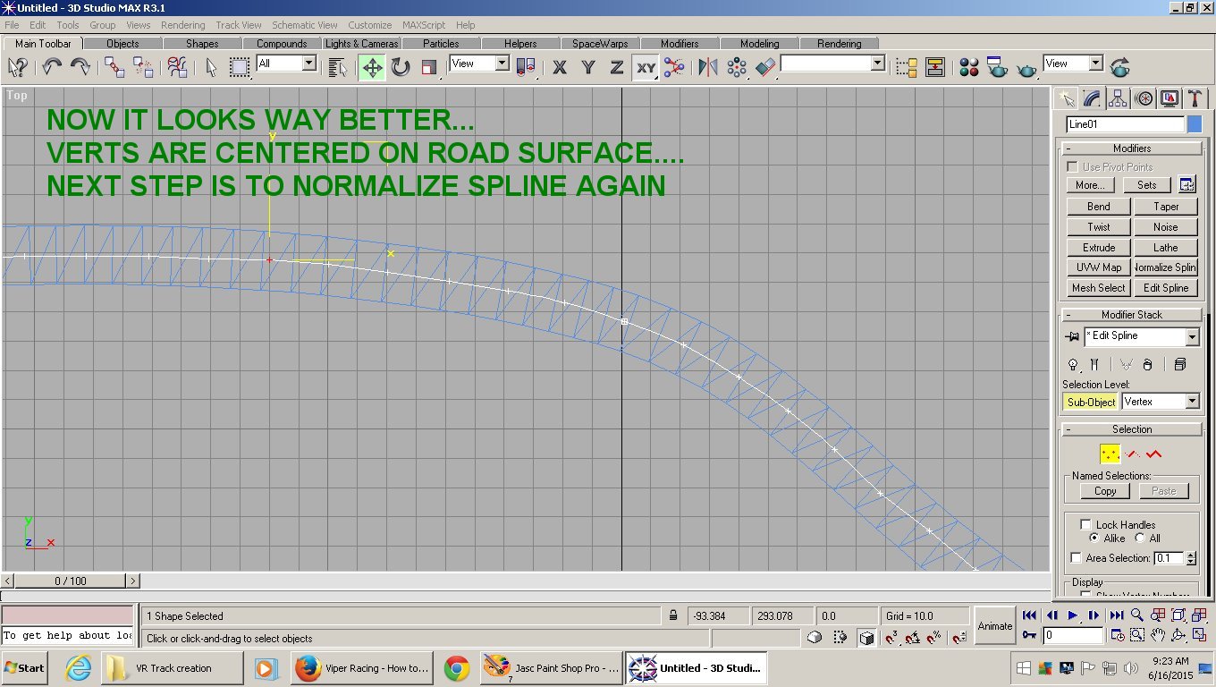This screenshot has width=1216, height=687.
Task: Open the Material Editor spheres icon
Action: pos(969,67)
